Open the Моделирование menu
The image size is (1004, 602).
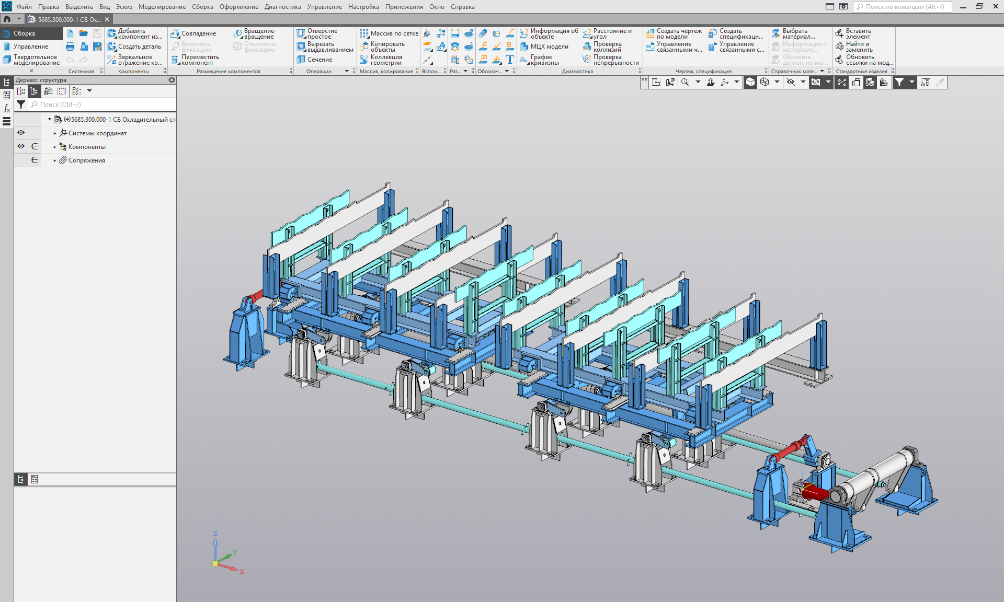pyautogui.click(x=162, y=7)
